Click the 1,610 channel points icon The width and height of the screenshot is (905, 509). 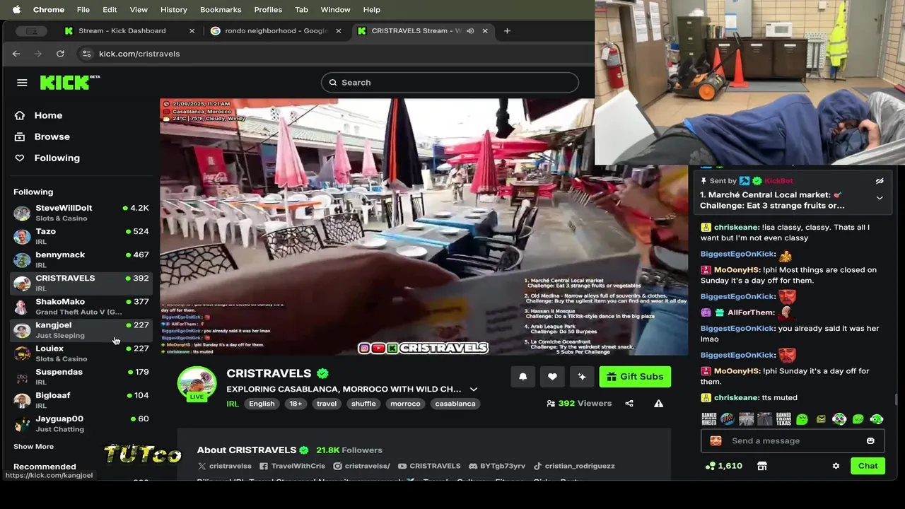pyautogui.click(x=710, y=466)
